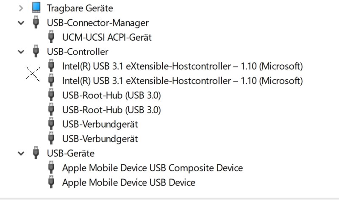Select the second Intel USB 3.1 eXtensible-Hostcontroller

pos(183,81)
